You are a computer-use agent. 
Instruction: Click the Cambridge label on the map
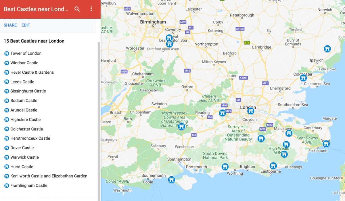click(x=261, y=47)
